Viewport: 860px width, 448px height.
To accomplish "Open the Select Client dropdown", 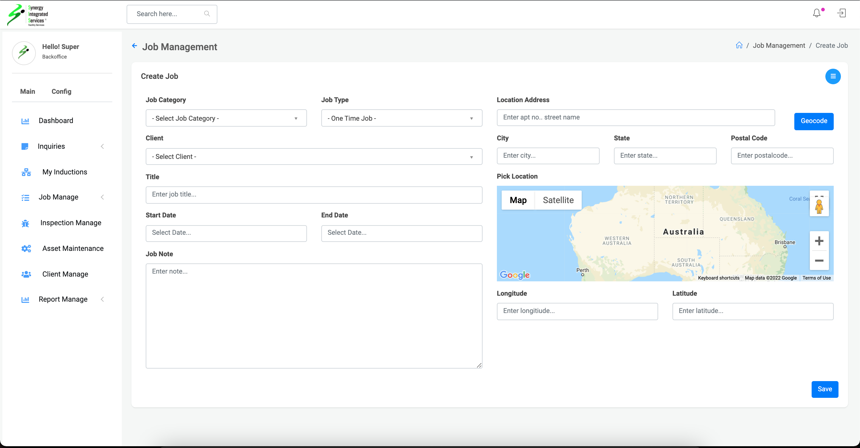I will (314, 157).
